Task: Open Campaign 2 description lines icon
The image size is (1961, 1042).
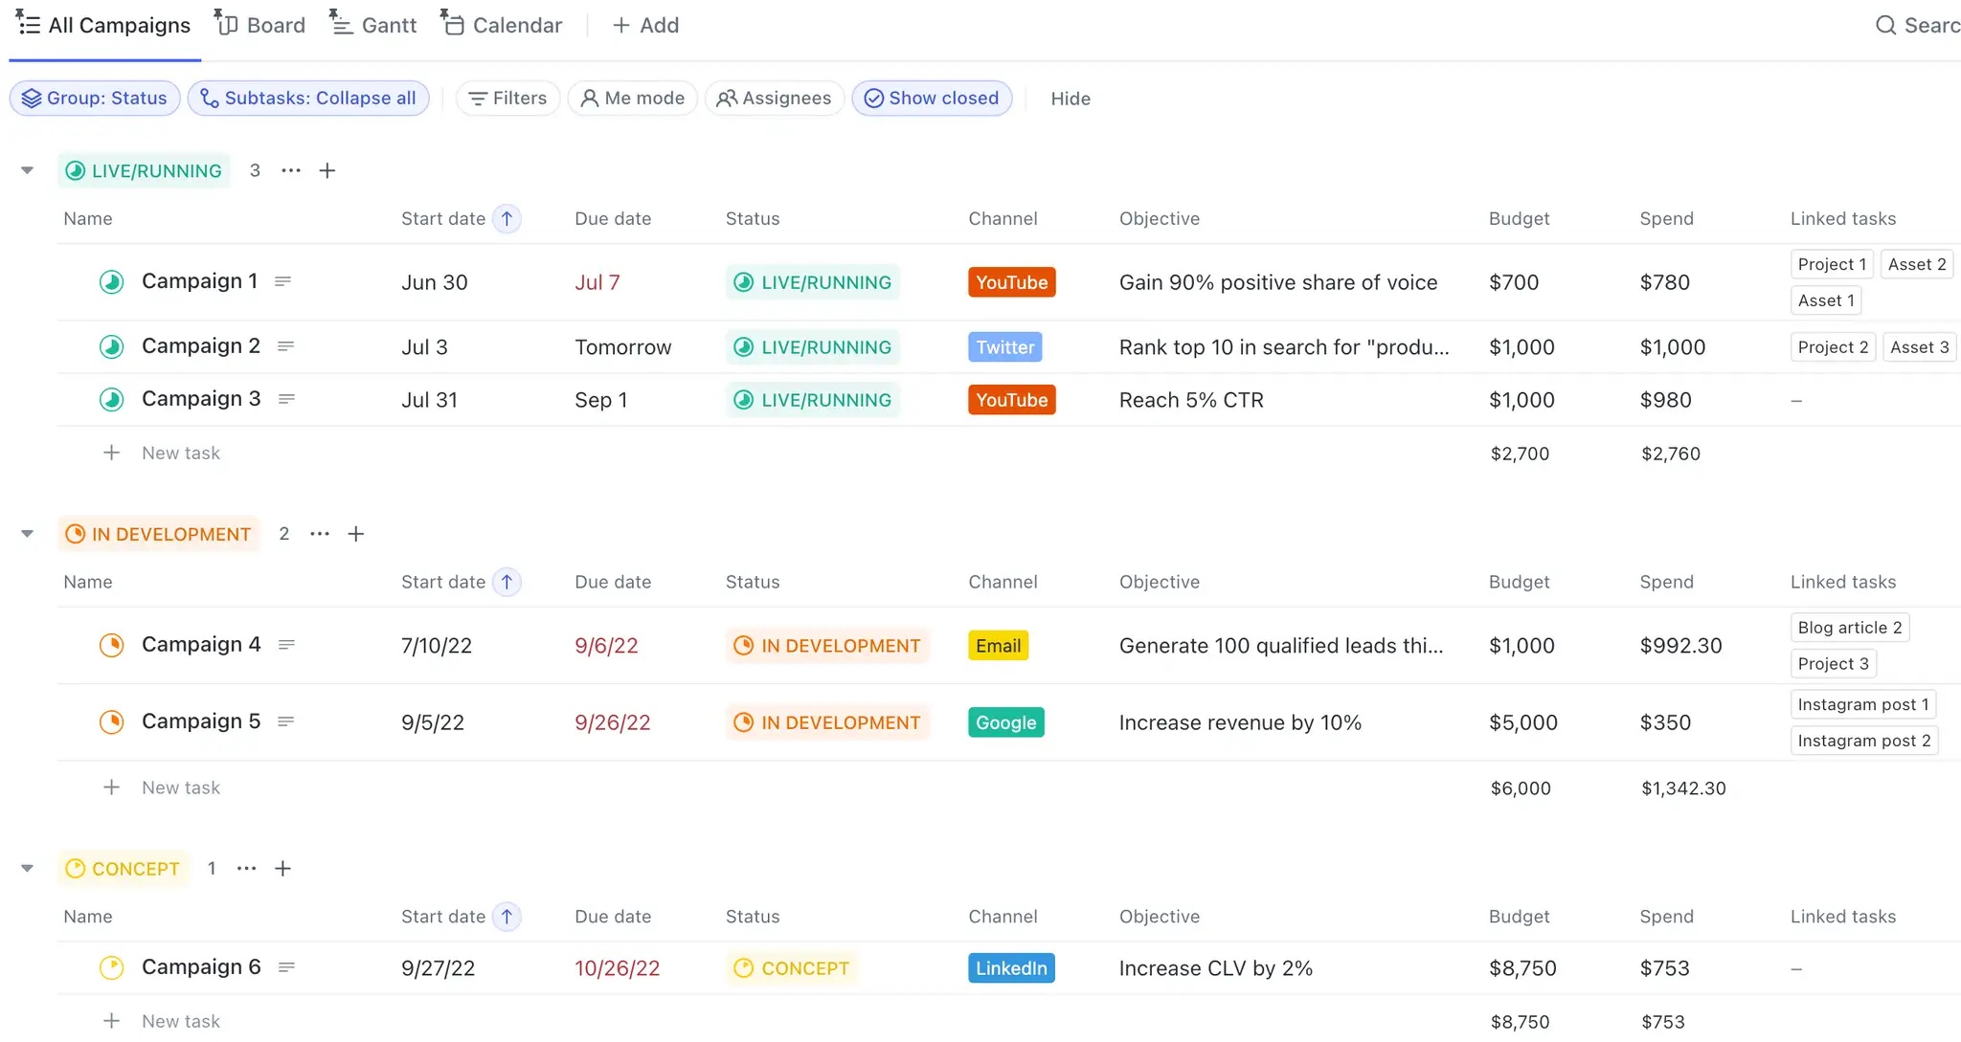Action: click(x=285, y=346)
